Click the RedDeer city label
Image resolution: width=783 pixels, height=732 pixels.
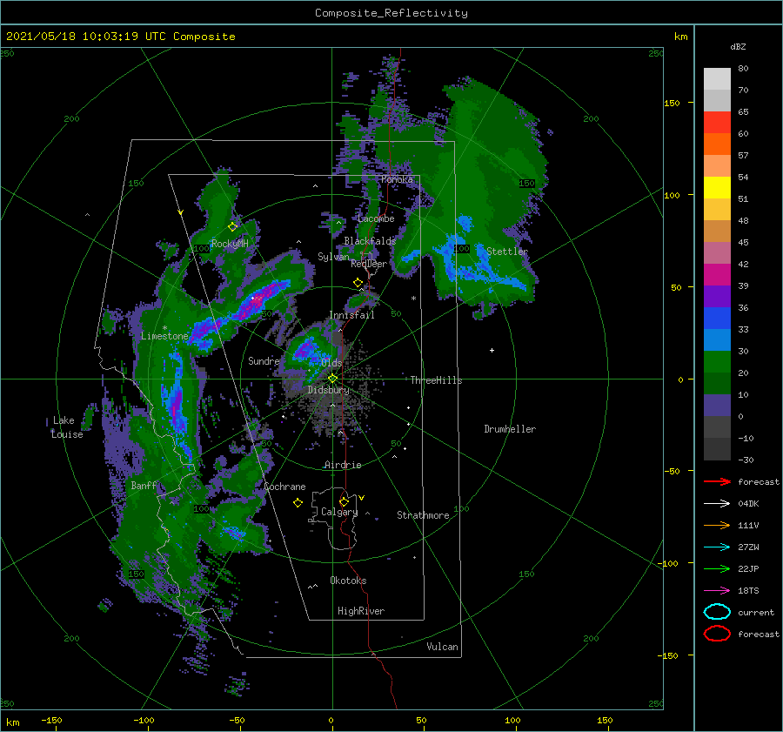click(369, 264)
